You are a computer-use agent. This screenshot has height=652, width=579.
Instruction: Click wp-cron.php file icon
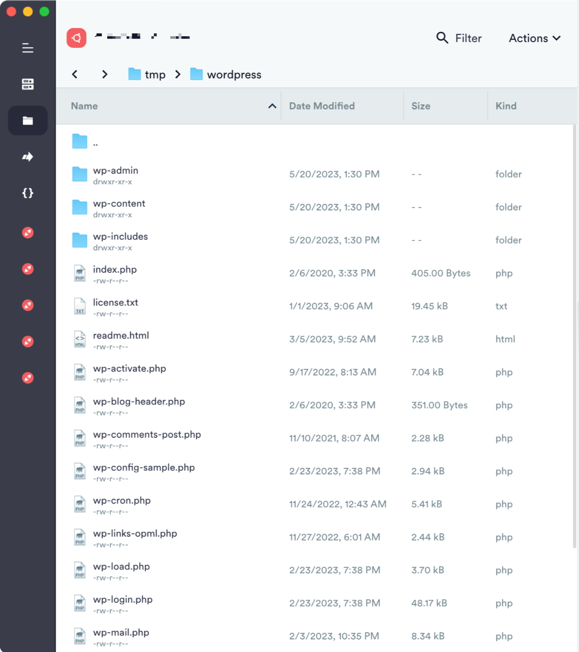80,504
